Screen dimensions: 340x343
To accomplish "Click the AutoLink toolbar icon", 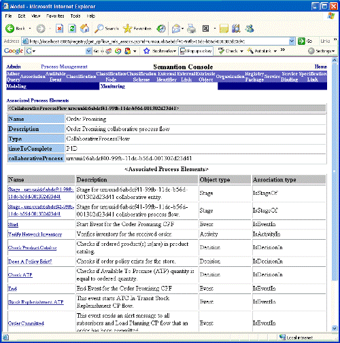I will (250, 51).
